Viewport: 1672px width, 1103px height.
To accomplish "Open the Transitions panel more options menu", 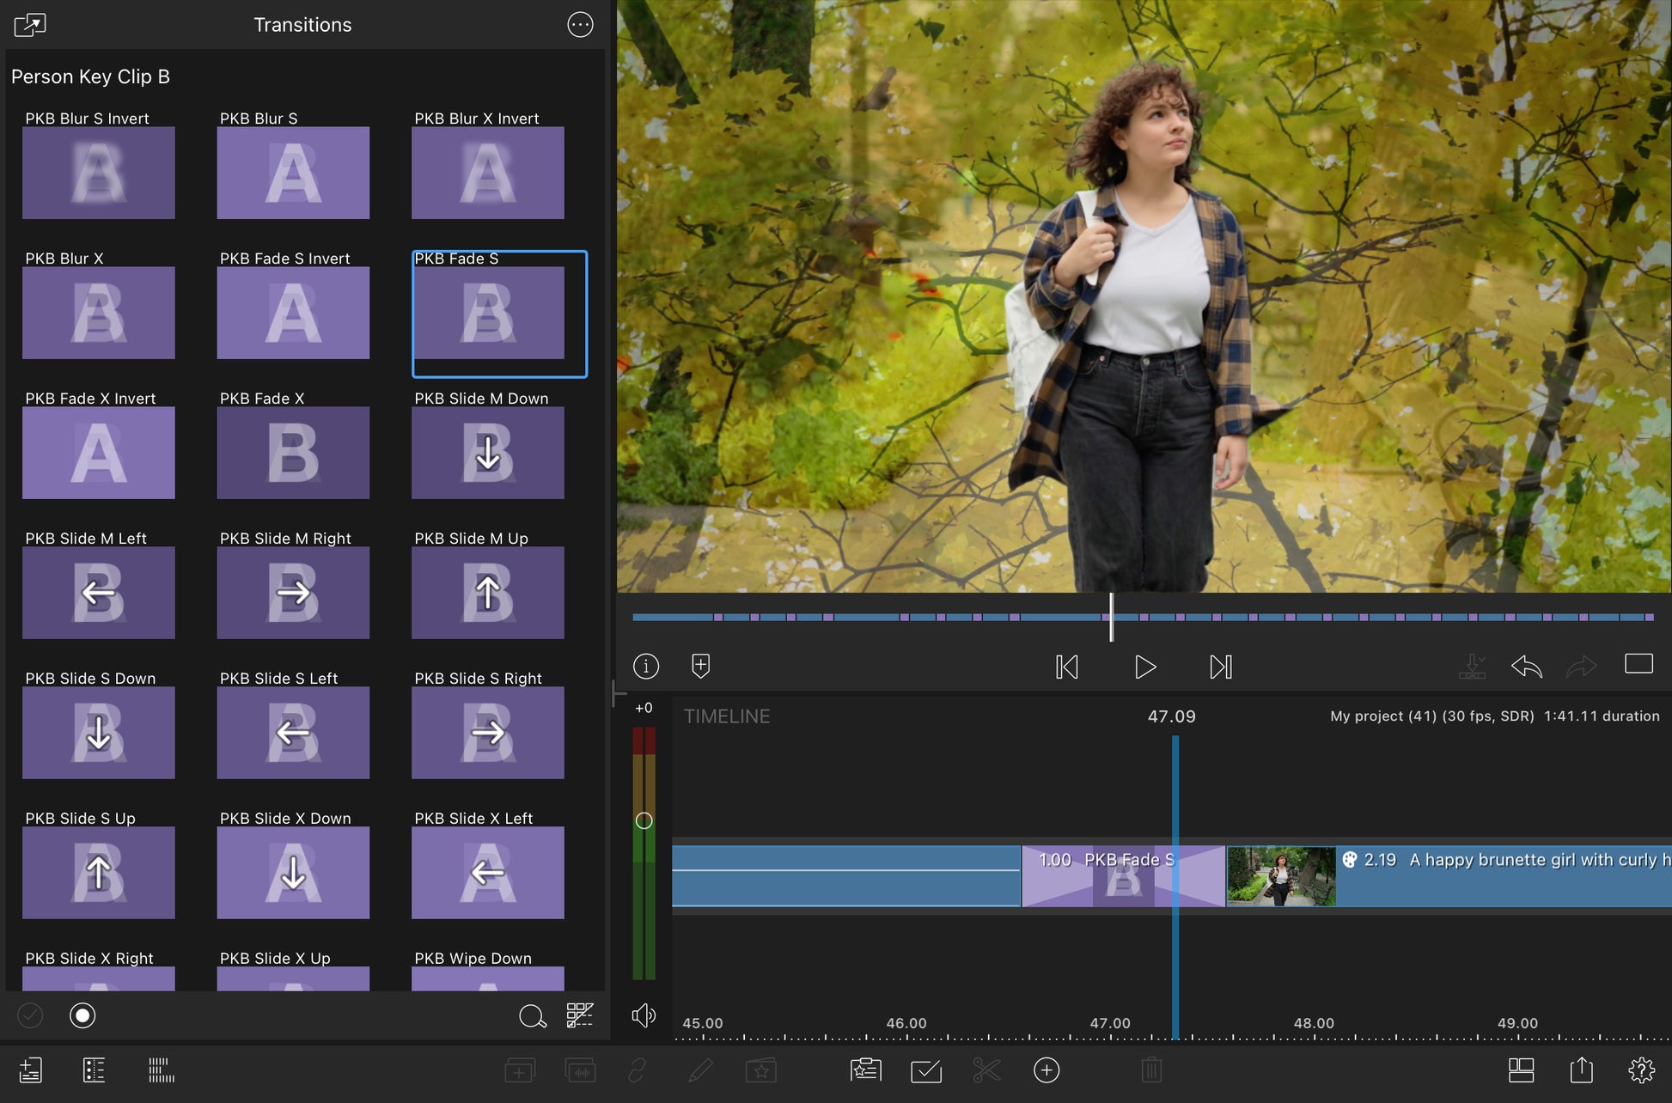I will click(580, 25).
